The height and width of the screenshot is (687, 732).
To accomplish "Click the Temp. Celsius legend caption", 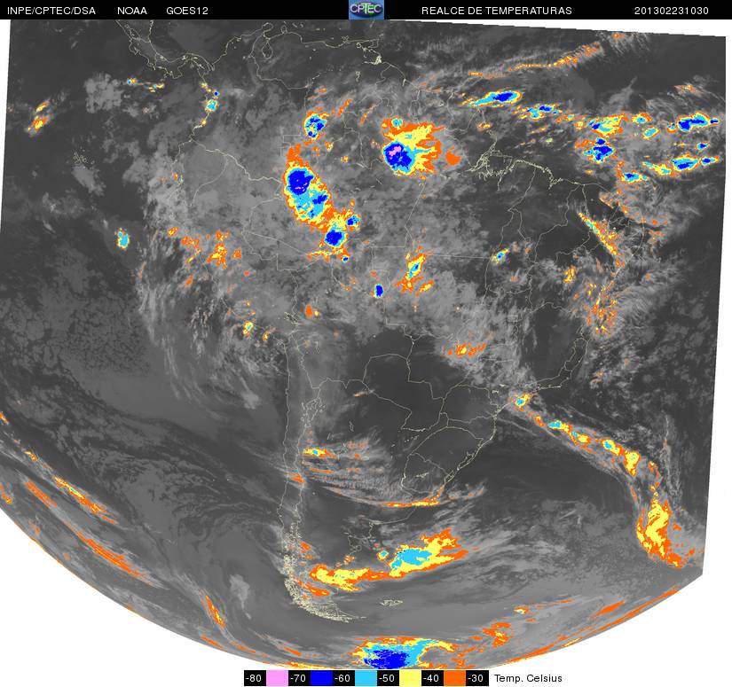I will tap(528, 678).
